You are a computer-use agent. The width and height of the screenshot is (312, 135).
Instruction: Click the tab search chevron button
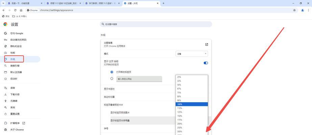coord(3,3)
